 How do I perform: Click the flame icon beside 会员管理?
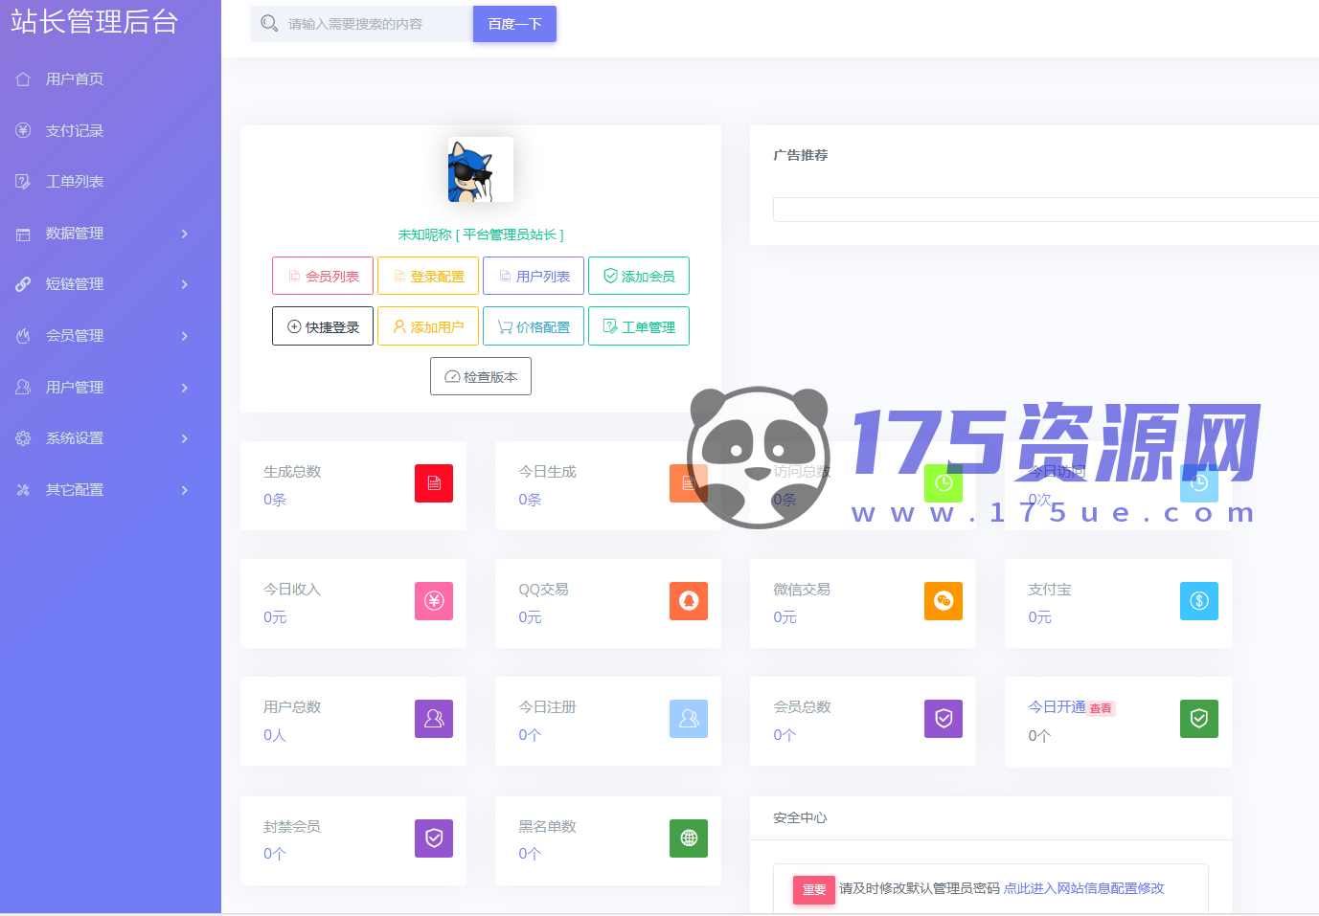[23, 336]
